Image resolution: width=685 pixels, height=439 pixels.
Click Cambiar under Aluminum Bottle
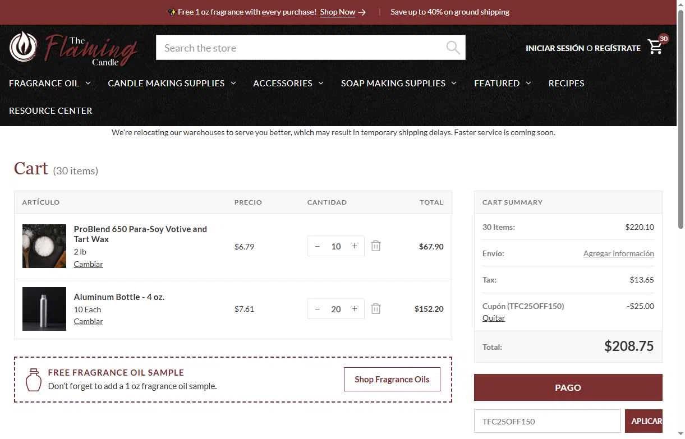pos(89,321)
